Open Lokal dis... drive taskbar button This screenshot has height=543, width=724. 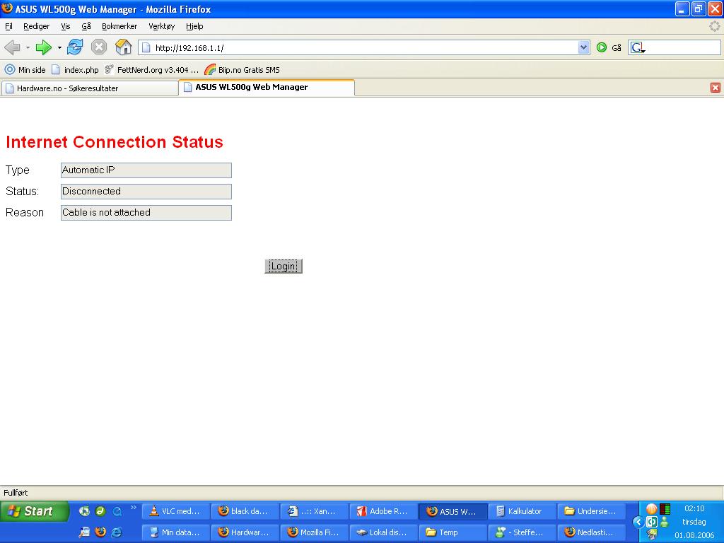[383, 532]
